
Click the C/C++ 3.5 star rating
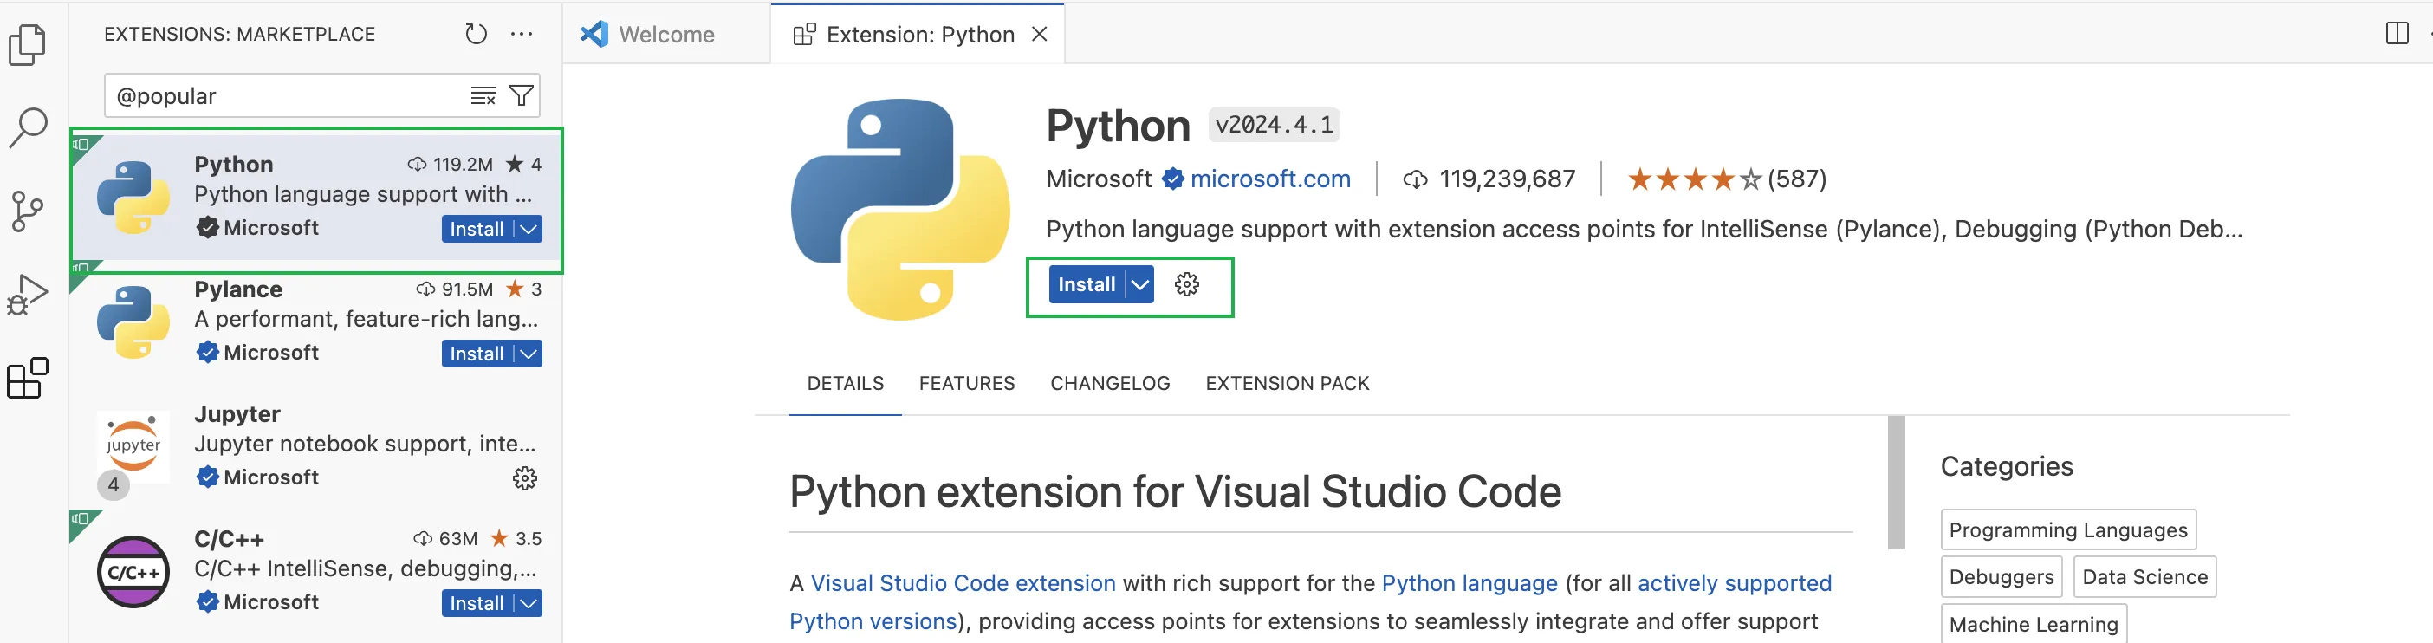(516, 538)
